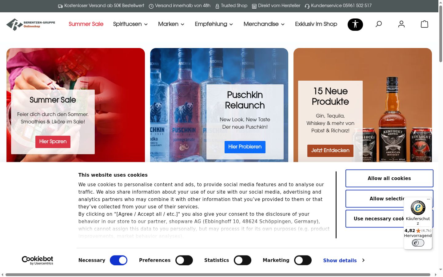Click the This website uses cookies heading
443x277 pixels.
click(113, 175)
